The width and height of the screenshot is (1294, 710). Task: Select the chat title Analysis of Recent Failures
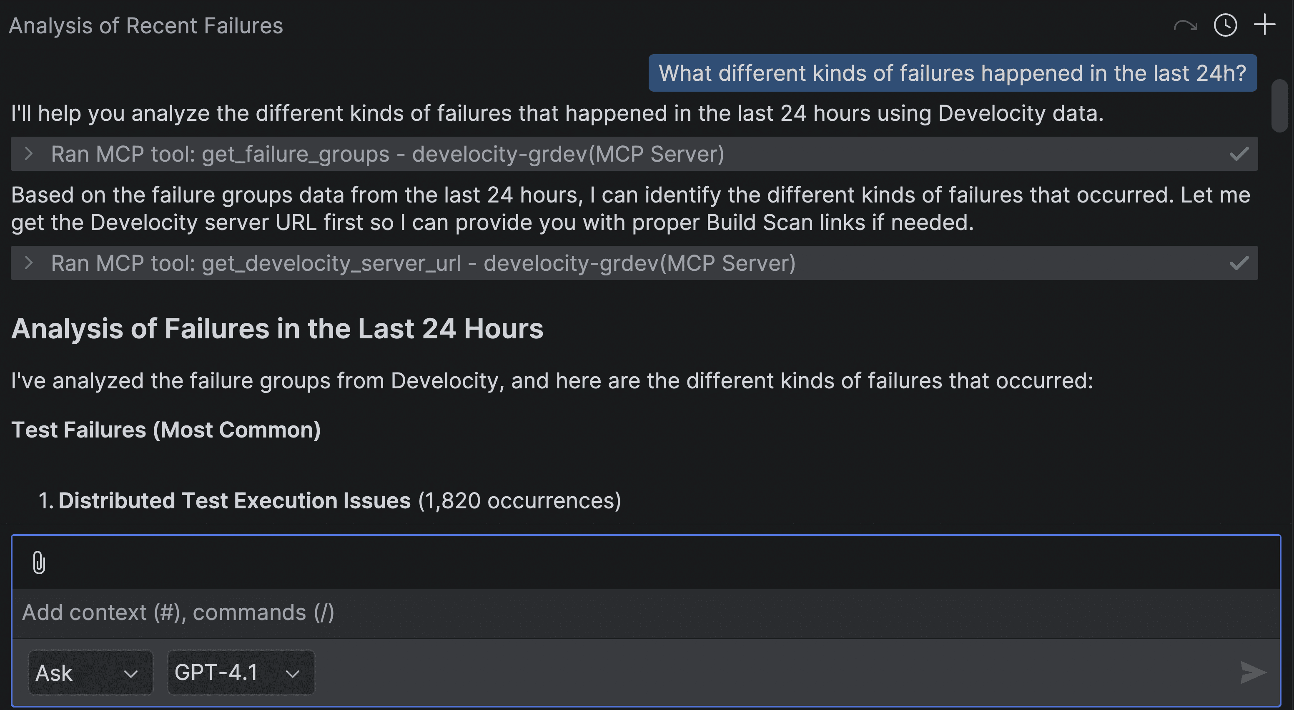coord(145,25)
